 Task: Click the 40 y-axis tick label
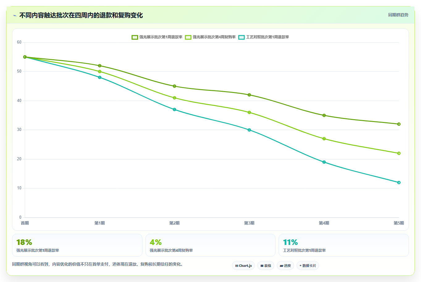19,101
